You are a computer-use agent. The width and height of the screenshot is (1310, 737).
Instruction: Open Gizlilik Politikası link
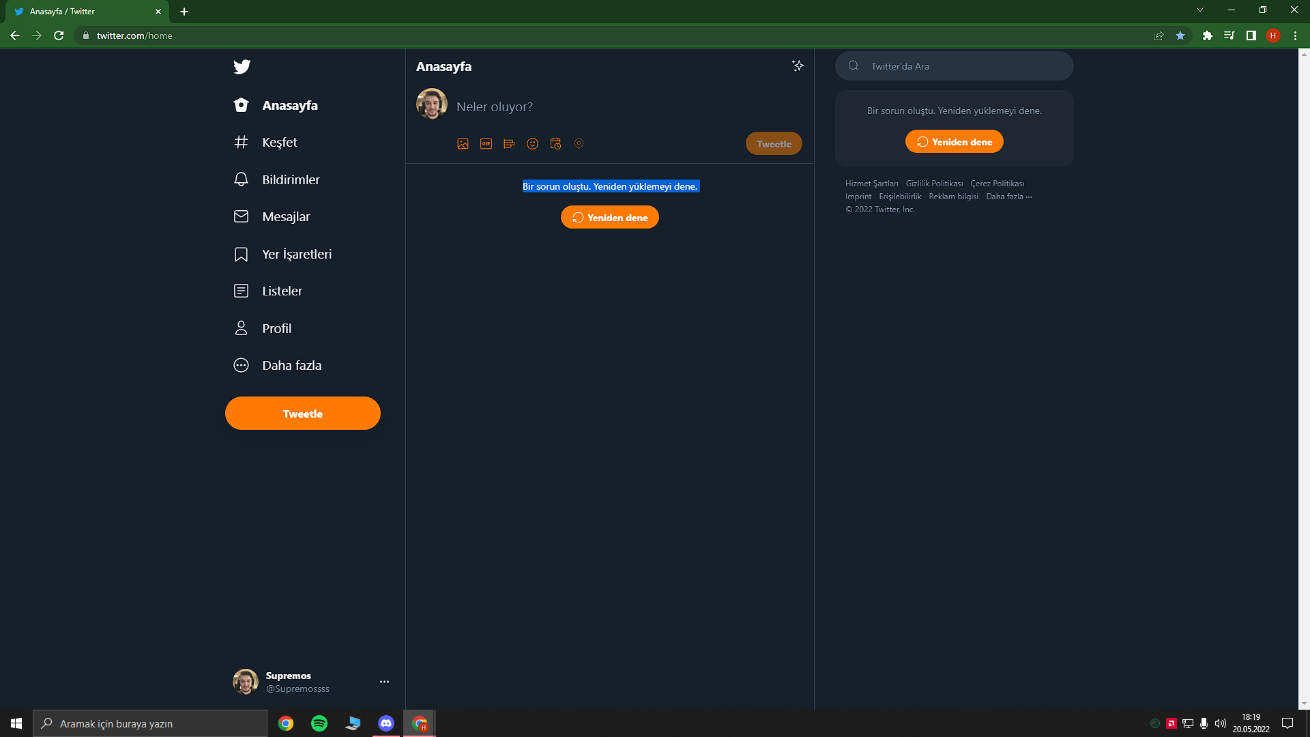[934, 184]
